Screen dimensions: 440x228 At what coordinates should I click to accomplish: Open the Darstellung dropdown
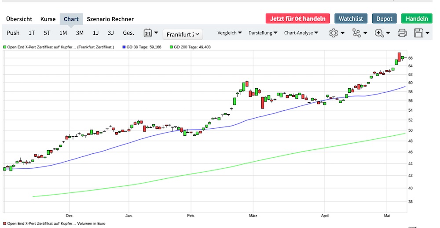pyautogui.click(x=263, y=33)
